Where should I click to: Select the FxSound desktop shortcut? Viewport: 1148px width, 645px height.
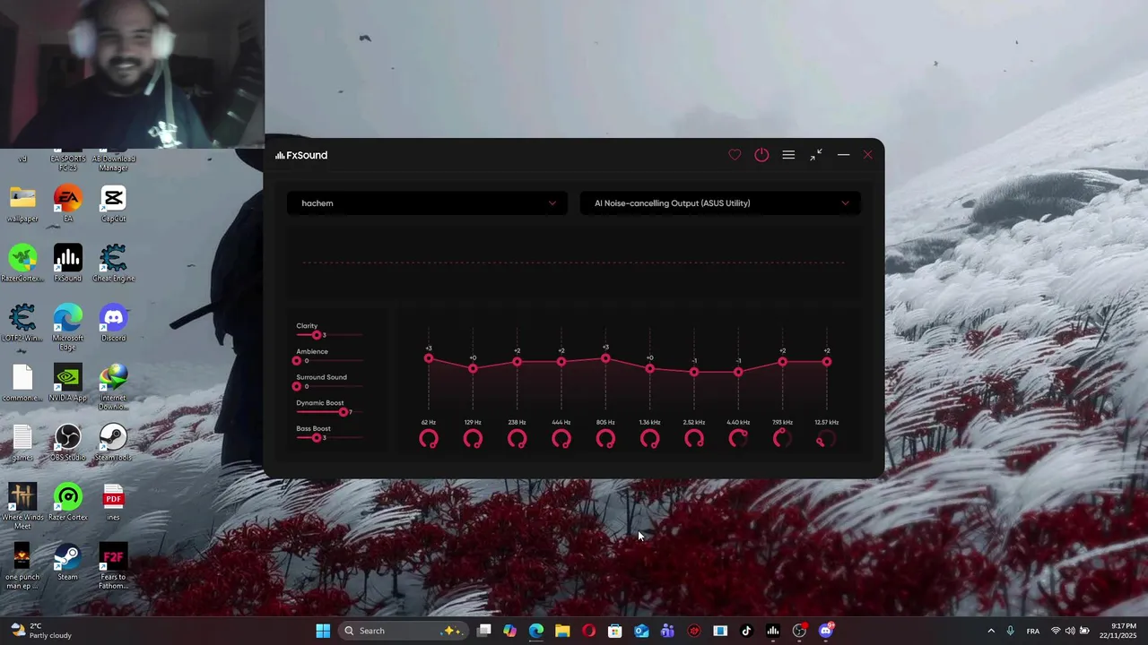pyautogui.click(x=68, y=263)
